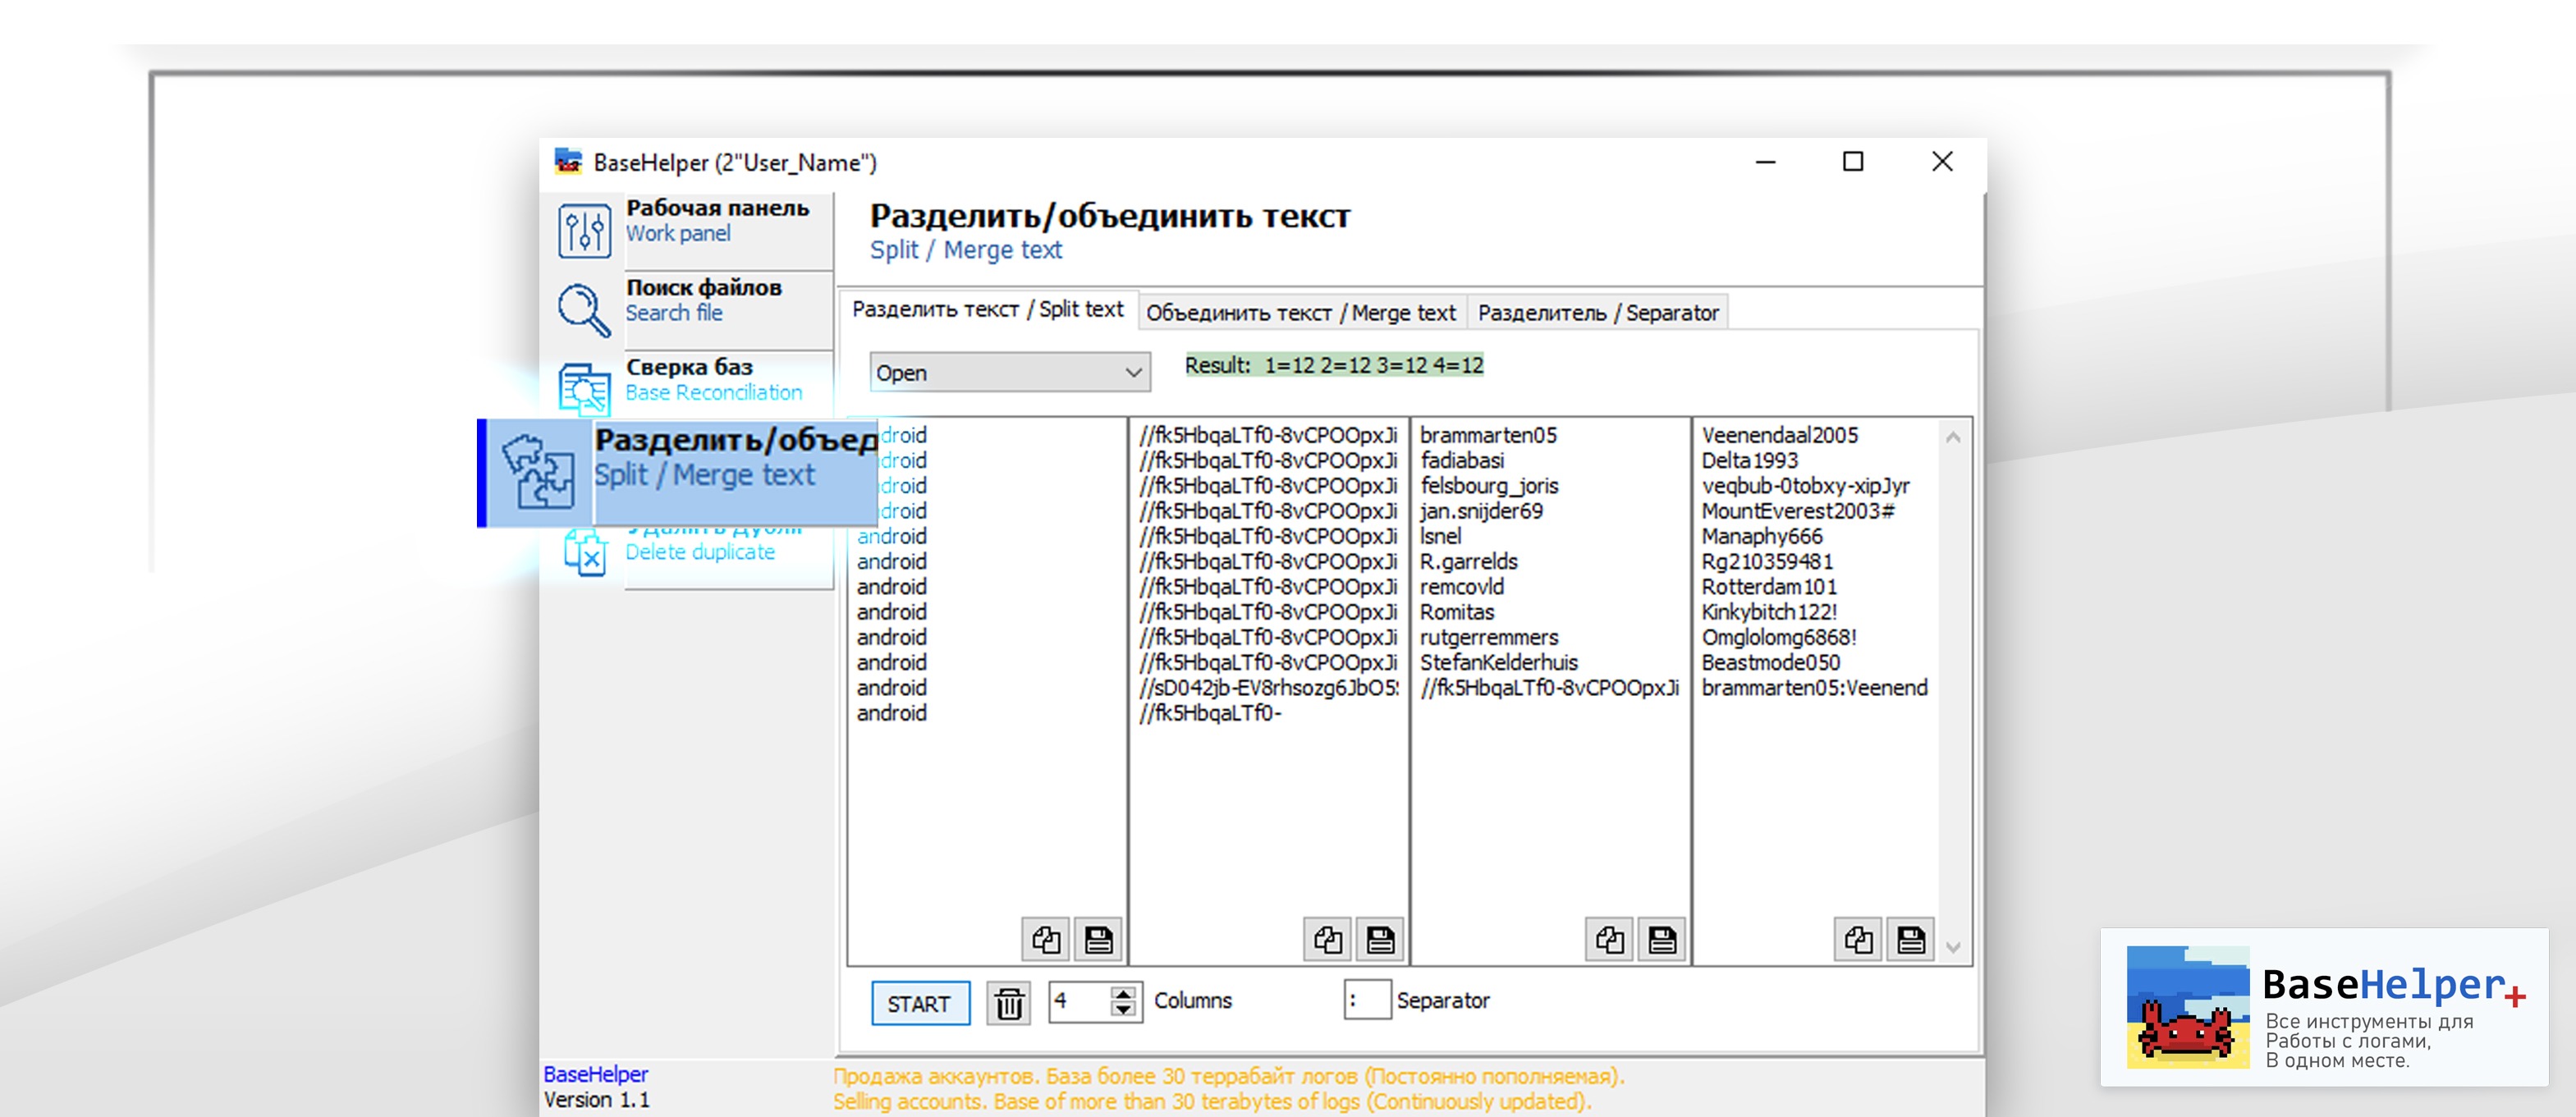
Task: Expand the Open dropdown list
Action: point(1132,373)
